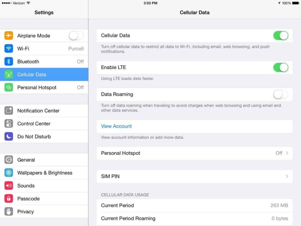Open SIM PIN via its disclosure arrow
Viewport: 301px width, 226px height.
point(287,176)
